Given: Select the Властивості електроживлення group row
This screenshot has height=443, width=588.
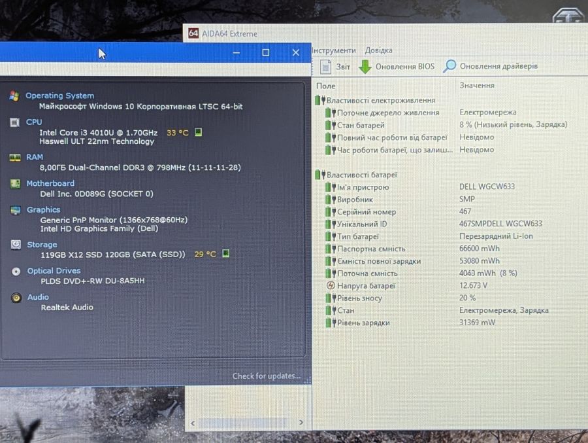Looking at the screenshot, I should tap(375, 100).
